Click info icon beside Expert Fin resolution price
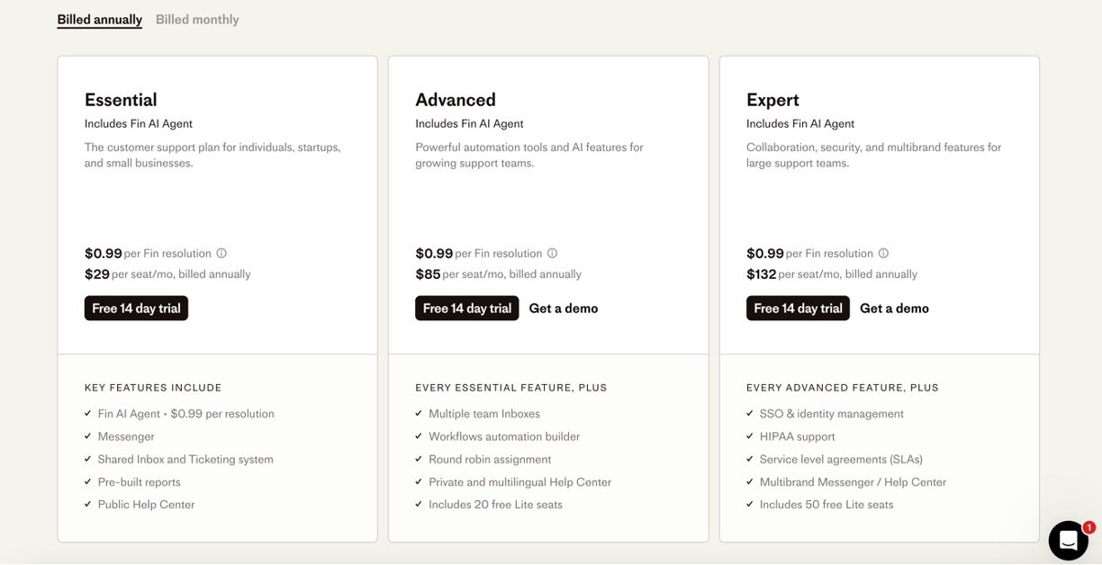This screenshot has width=1102, height=565. (x=883, y=254)
